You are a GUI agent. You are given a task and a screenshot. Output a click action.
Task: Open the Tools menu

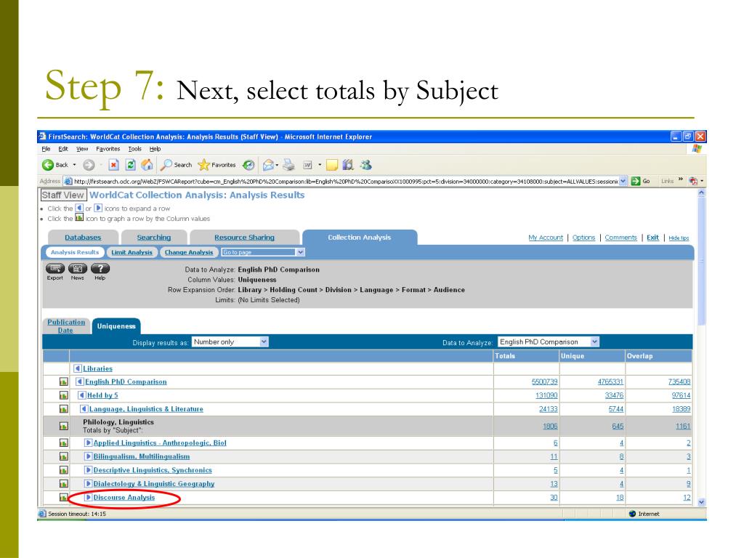pyautogui.click(x=134, y=149)
